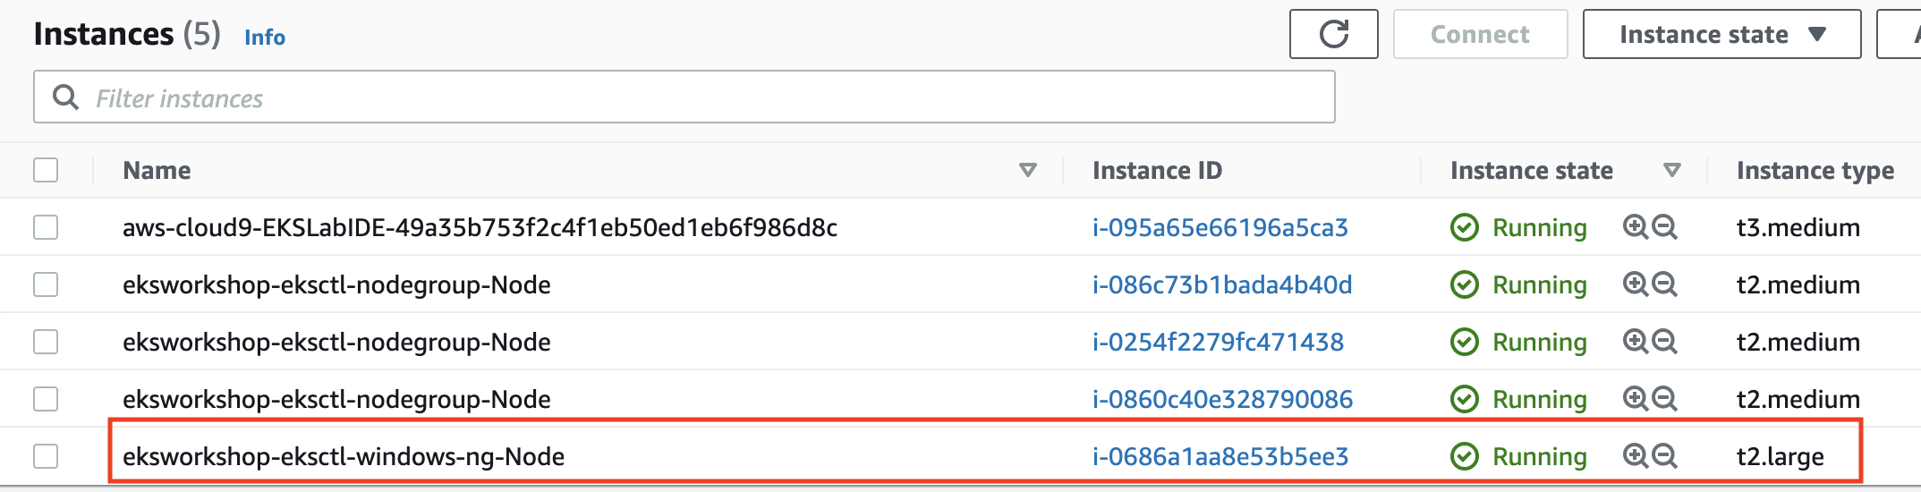Click zoom-in icon for i-0860c40e328790086 row
Viewport: 1921px width, 492px height.
pos(1636,399)
